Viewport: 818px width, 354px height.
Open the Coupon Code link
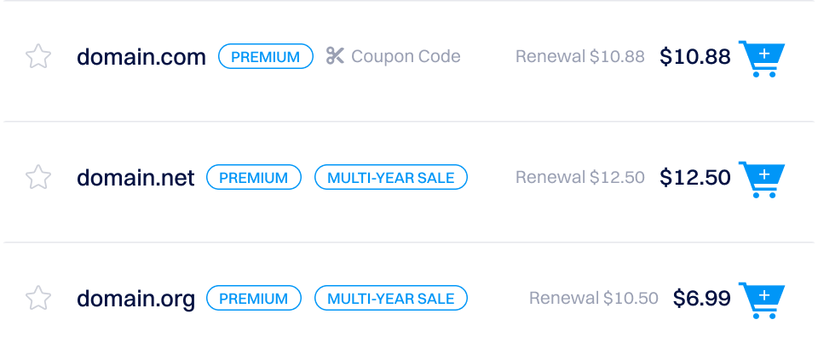tap(406, 57)
